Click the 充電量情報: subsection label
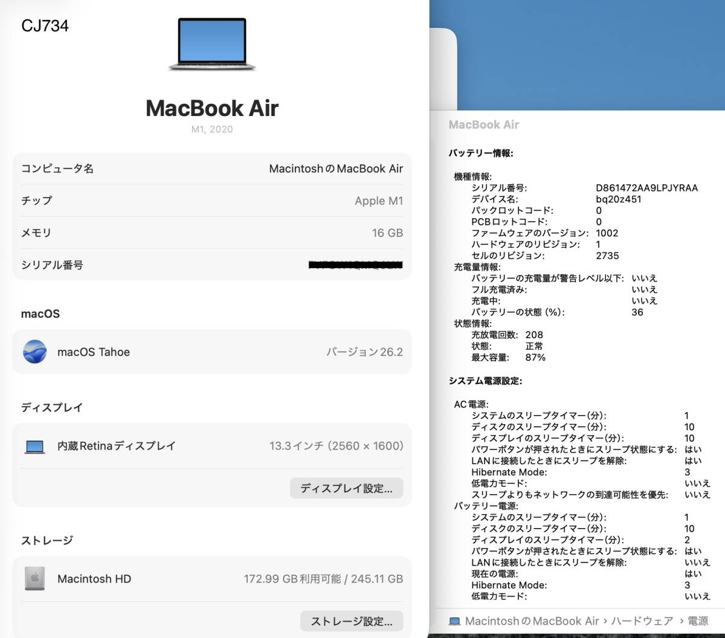The height and width of the screenshot is (638, 725). (x=477, y=266)
